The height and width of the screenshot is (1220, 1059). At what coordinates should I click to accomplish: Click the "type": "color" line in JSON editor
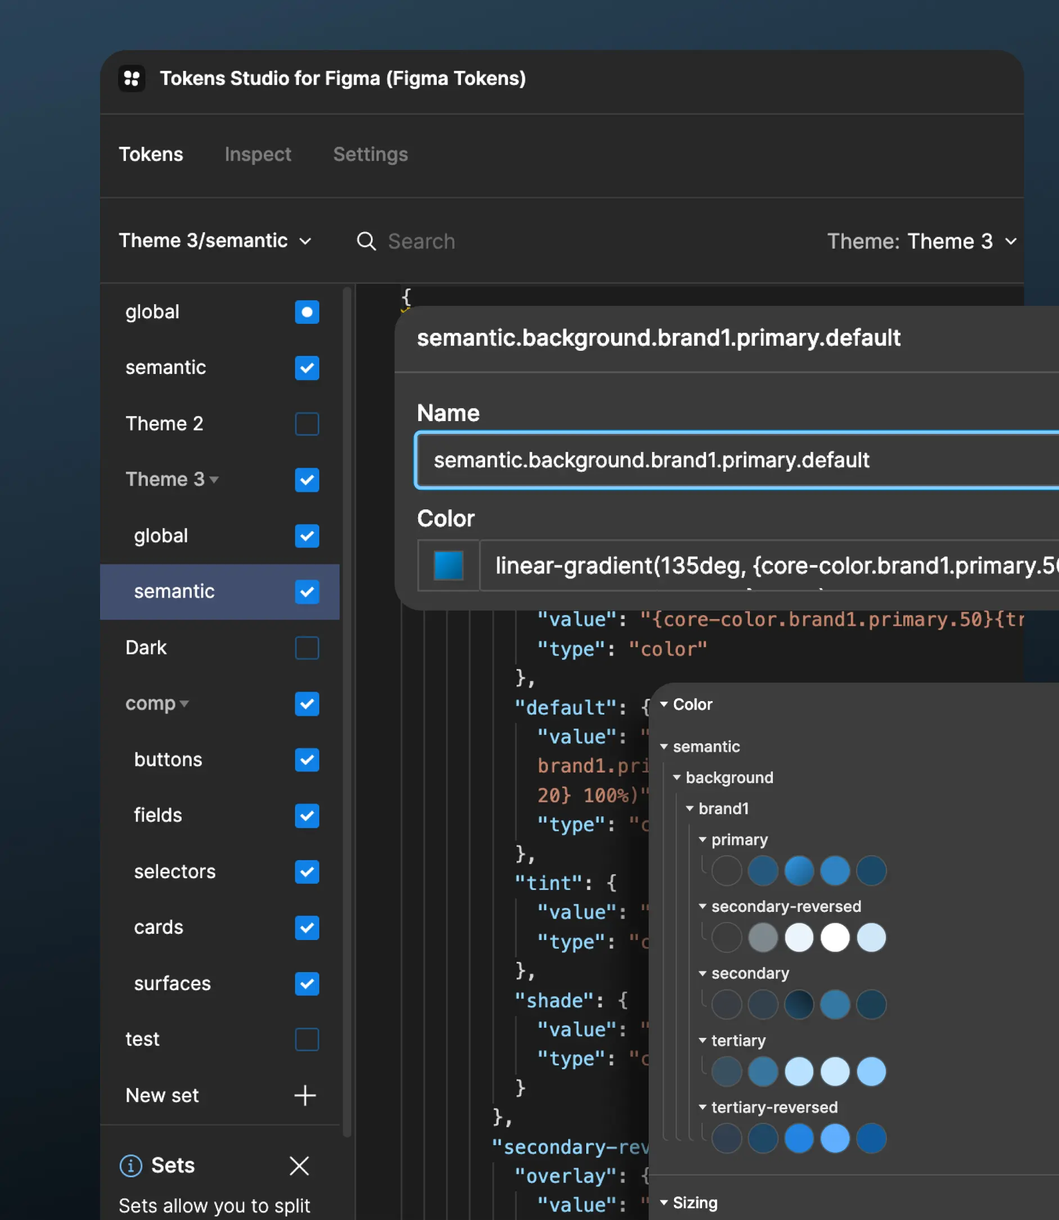[x=622, y=649]
